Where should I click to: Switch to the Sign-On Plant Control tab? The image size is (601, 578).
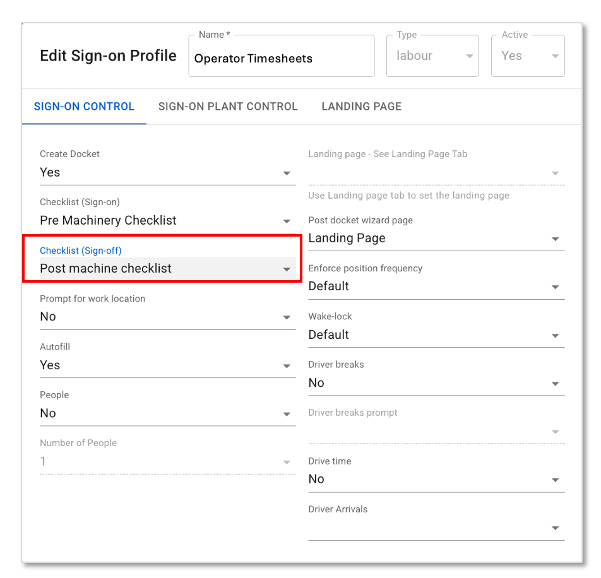(228, 107)
